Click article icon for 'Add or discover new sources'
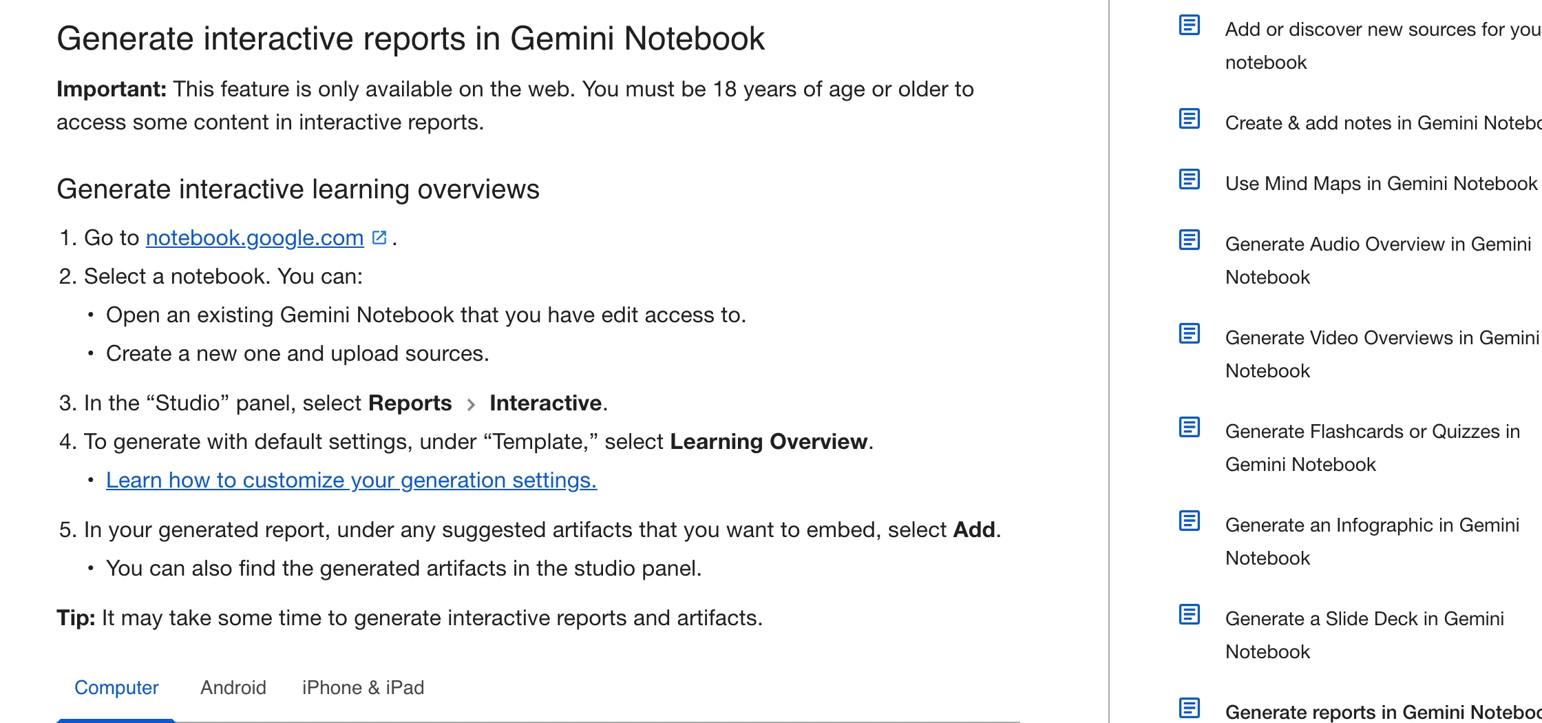The width and height of the screenshot is (1542, 723). coord(1190,25)
